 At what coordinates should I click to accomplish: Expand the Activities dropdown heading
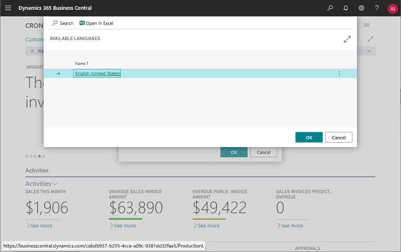click(41, 184)
